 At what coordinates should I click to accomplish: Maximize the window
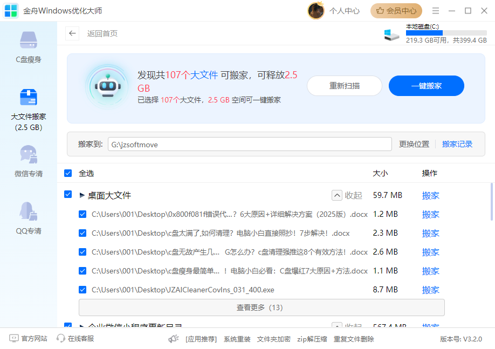[x=468, y=11]
